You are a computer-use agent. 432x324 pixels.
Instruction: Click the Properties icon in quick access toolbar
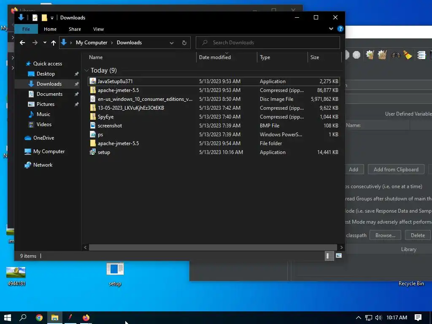[35, 18]
